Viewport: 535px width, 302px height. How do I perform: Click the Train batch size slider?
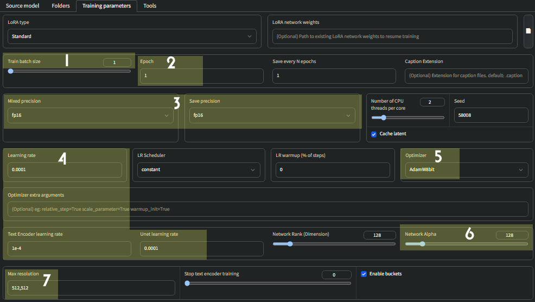(69, 71)
